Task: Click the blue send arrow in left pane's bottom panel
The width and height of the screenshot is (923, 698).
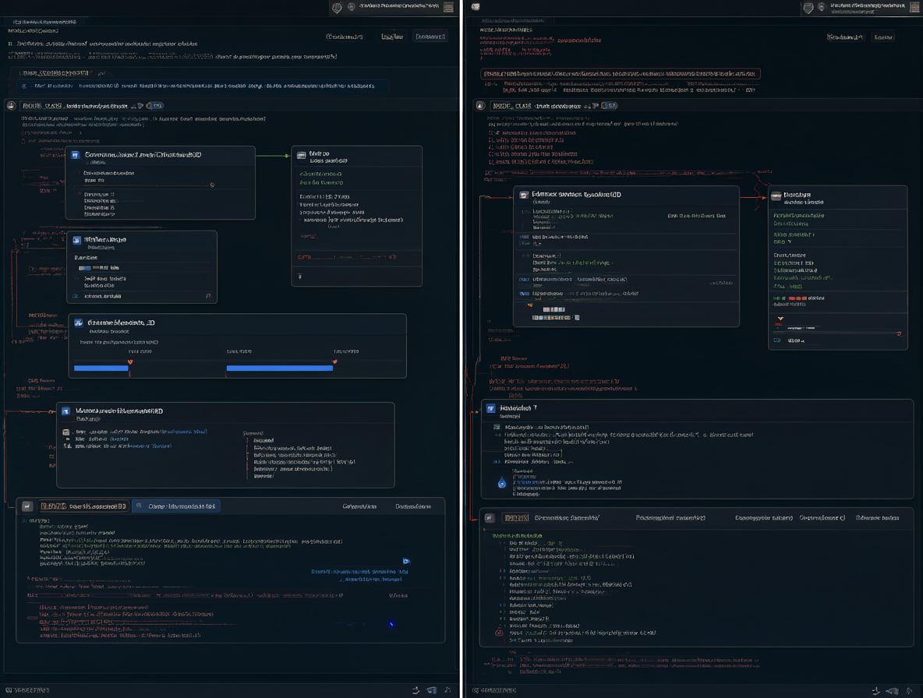Action: (406, 561)
